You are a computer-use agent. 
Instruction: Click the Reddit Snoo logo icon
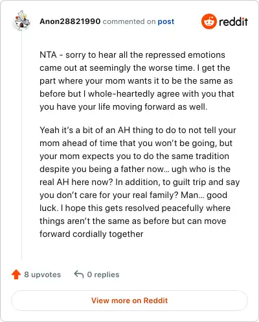tap(208, 21)
